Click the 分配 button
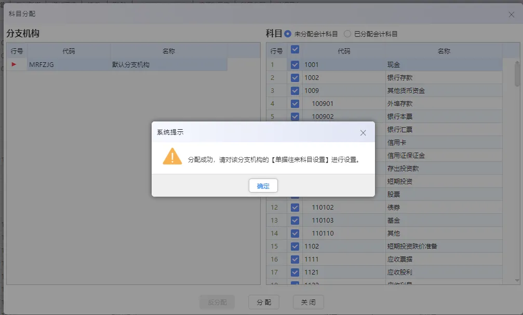The height and width of the screenshot is (315, 523). (x=263, y=302)
